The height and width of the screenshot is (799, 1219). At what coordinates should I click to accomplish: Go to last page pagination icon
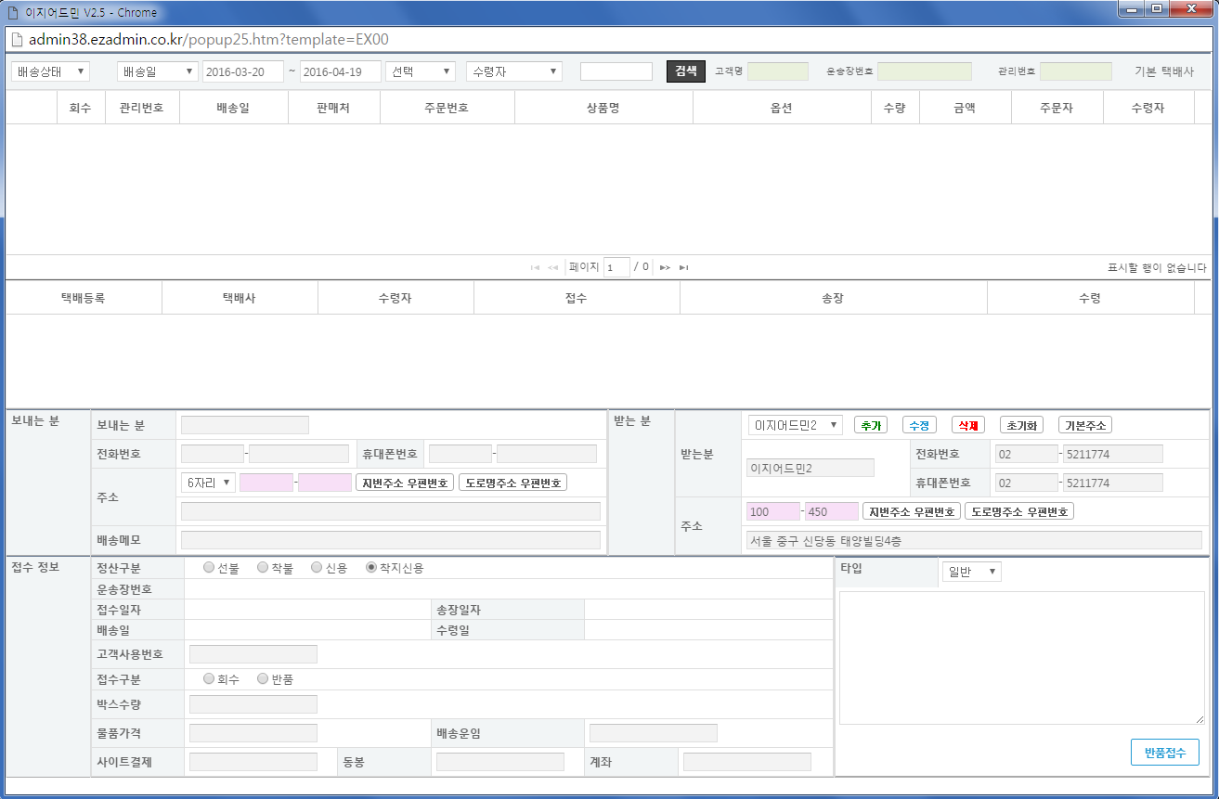point(683,267)
